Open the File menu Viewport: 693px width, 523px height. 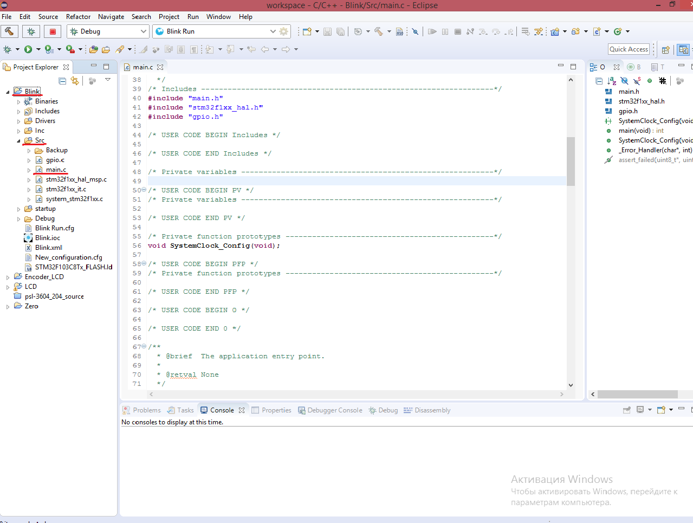click(x=7, y=17)
